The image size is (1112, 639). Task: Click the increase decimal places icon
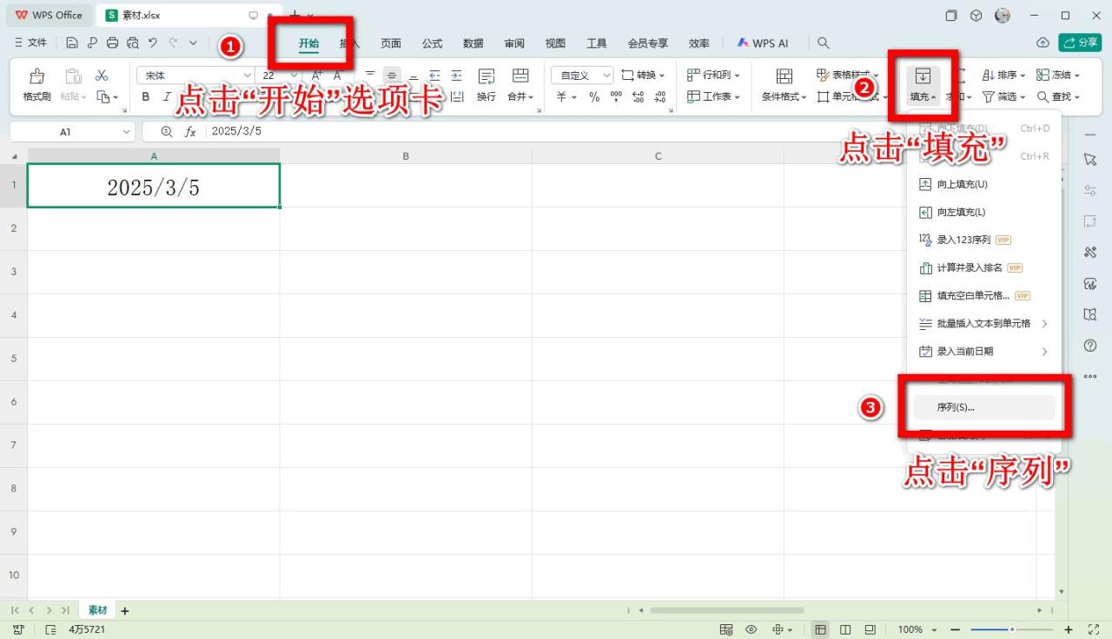click(639, 97)
